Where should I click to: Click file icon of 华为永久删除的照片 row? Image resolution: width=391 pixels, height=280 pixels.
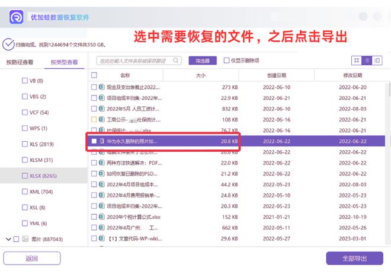[102, 141]
